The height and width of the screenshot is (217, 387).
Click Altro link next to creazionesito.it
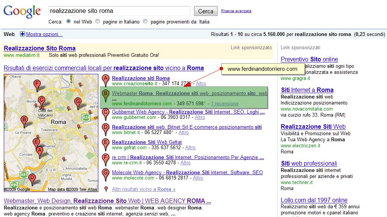[201, 84]
